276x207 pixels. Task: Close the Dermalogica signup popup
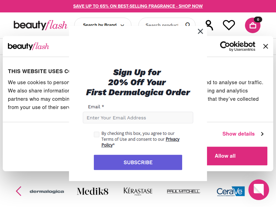(200, 31)
